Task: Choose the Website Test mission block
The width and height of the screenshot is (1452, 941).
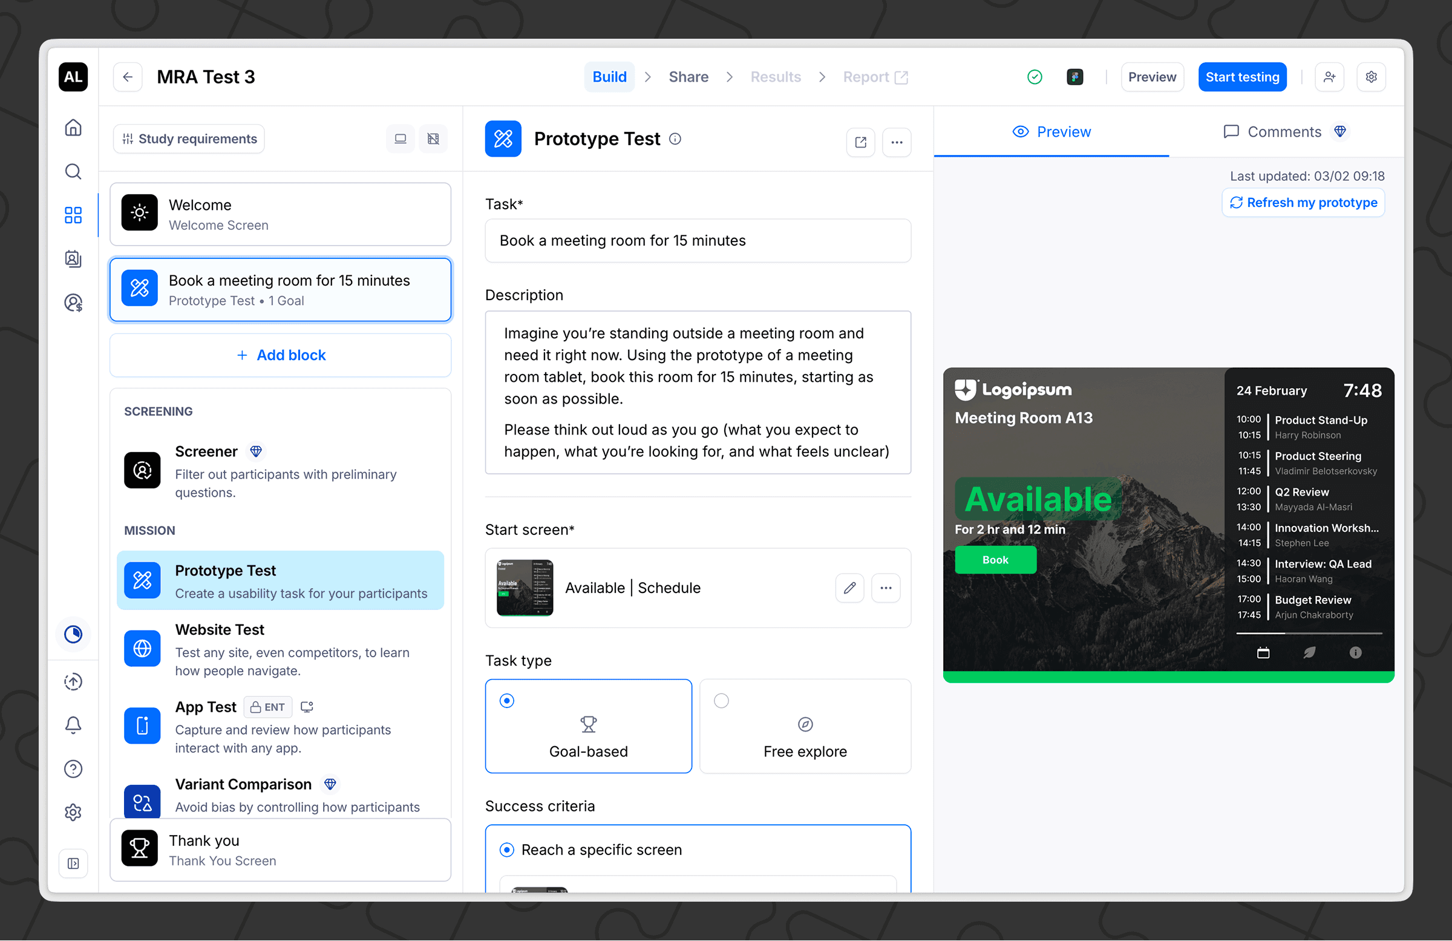Action: tap(281, 649)
